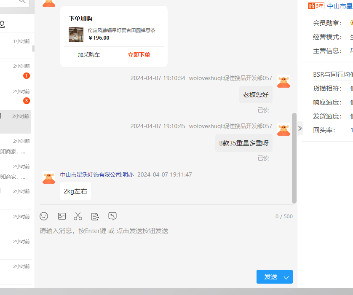Select the scissors screenshot tool

click(78, 216)
